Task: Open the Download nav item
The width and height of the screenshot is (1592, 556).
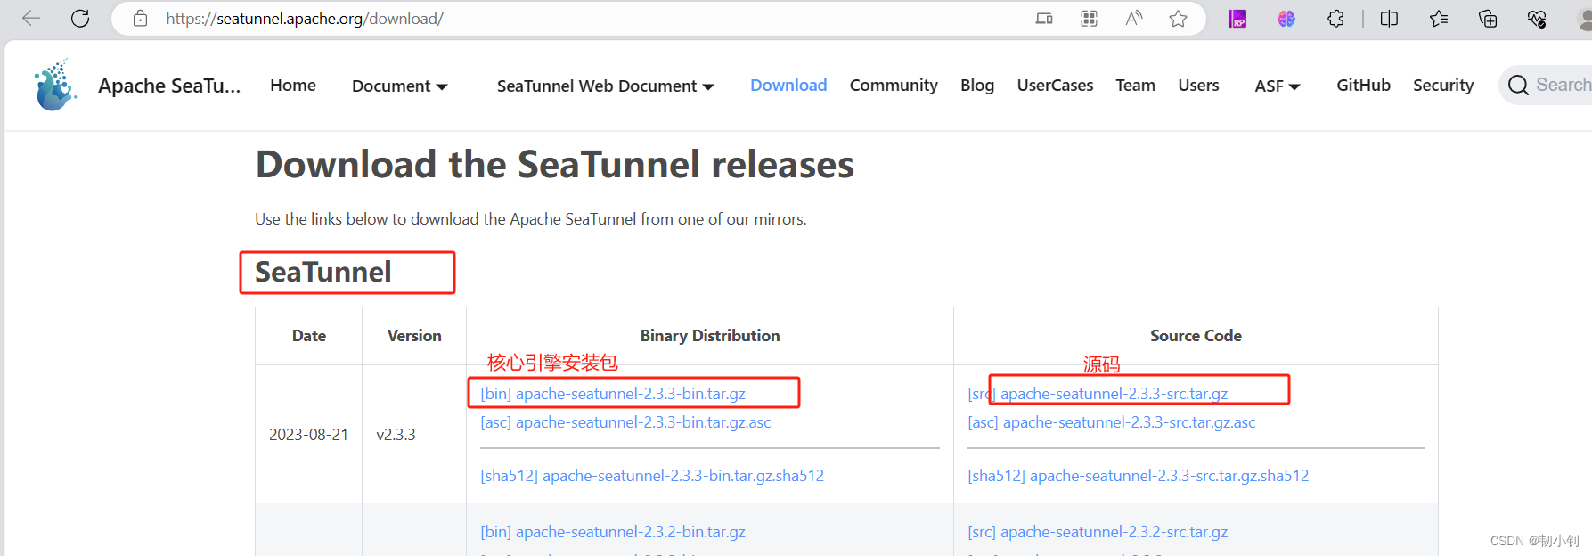Action: pyautogui.click(x=788, y=86)
